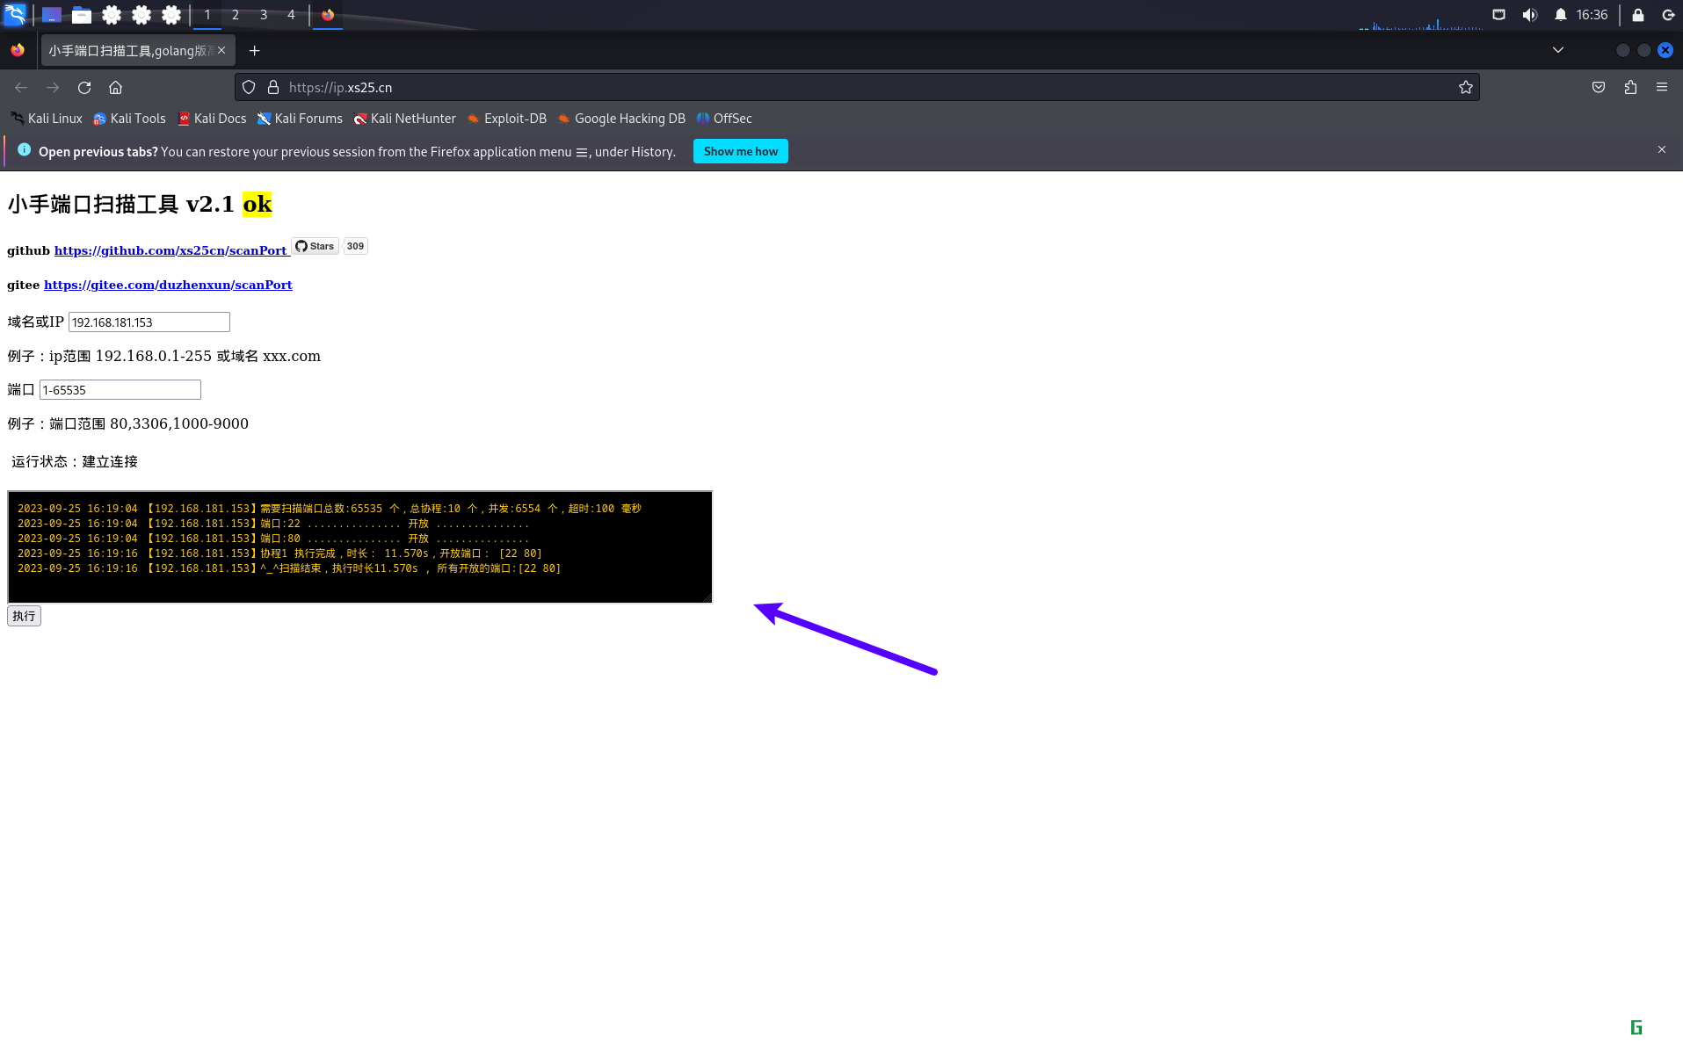Click the Show me how button
The width and height of the screenshot is (1683, 1049).
(741, 151)
